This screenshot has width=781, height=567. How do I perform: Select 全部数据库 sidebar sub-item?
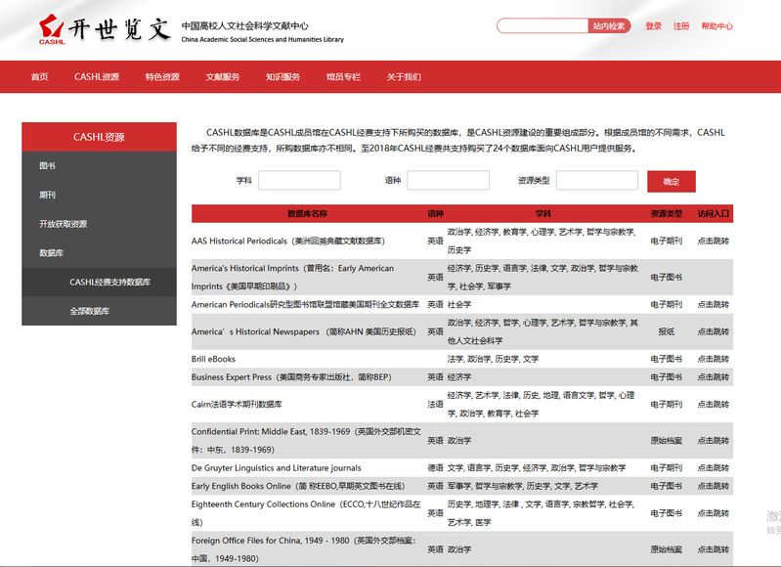(90, 311)
